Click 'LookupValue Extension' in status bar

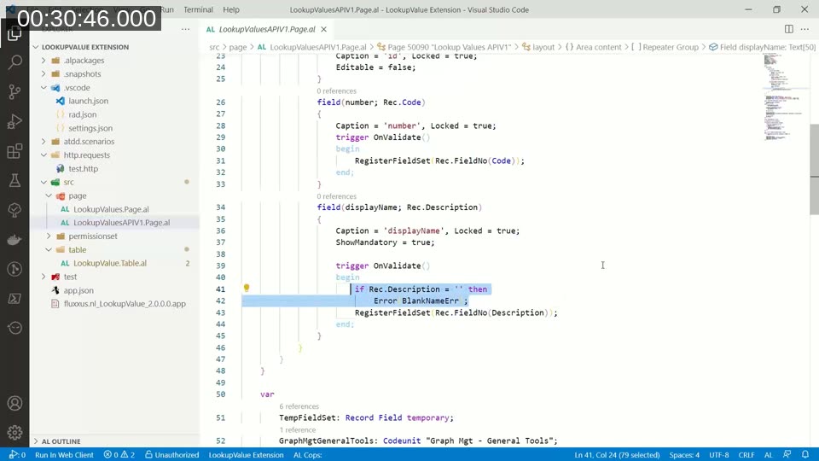tap(246, 455)
